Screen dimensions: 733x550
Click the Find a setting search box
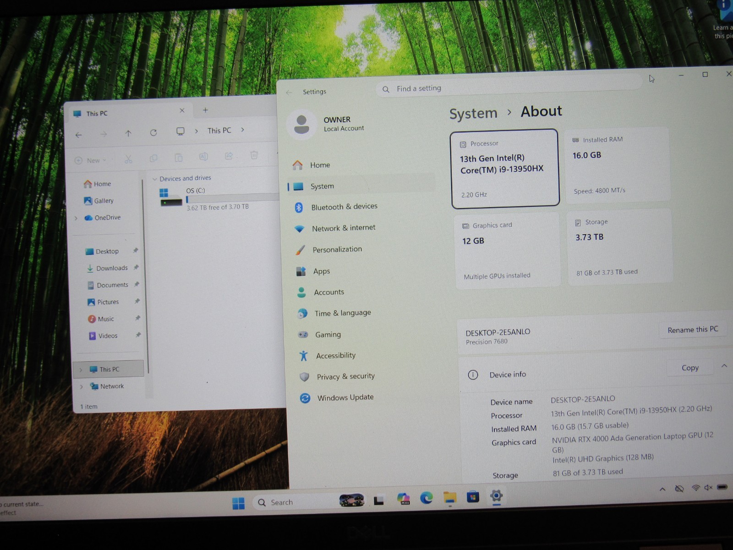pyautogui.click(x=509, y=87)
